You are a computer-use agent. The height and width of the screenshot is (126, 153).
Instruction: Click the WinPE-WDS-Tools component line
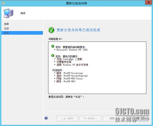click(x=70, y=78)
